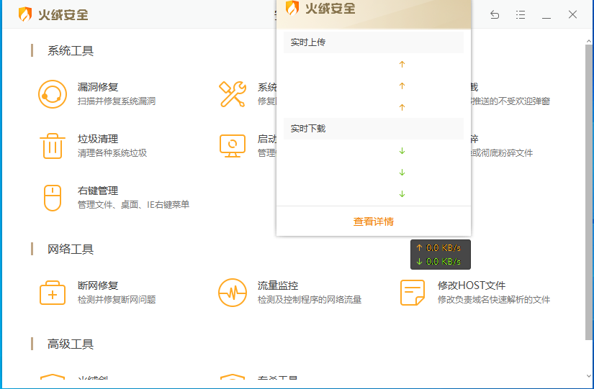The height and width of the screenshot is (389, 594).
Task: Open the 漏洞修复 vulnerability repair icon
Action: [52, 94]
